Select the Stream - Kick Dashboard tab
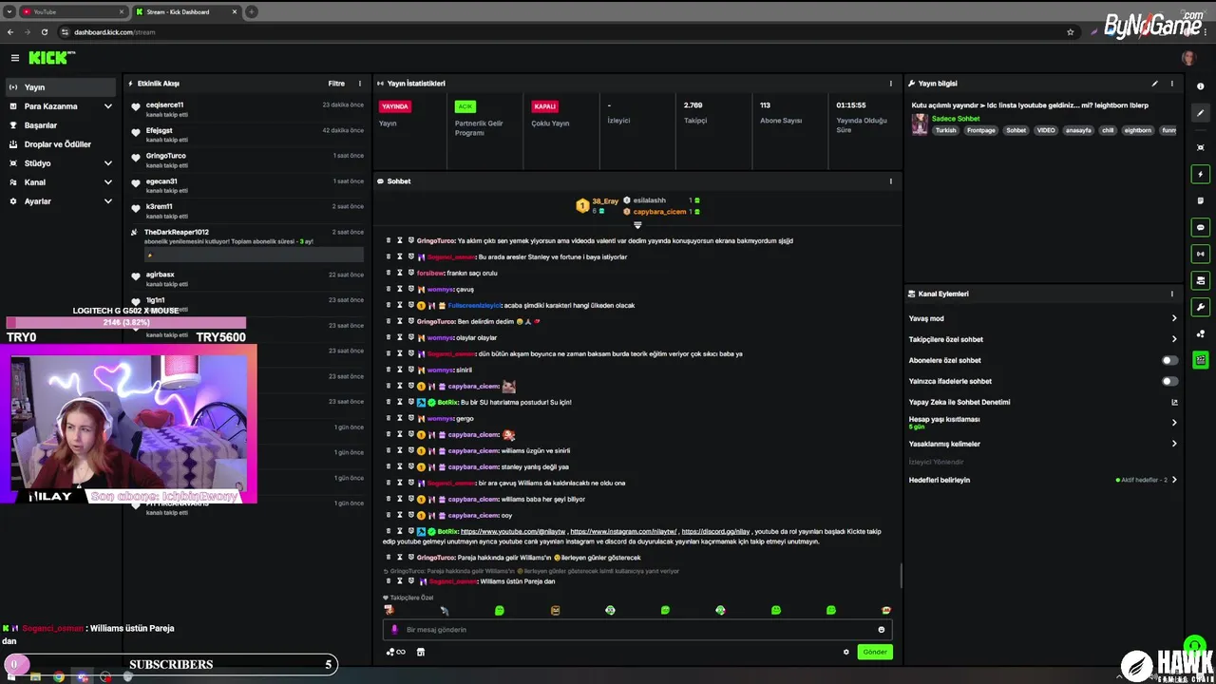The image size is (1216, 684). tap(186, 12)
